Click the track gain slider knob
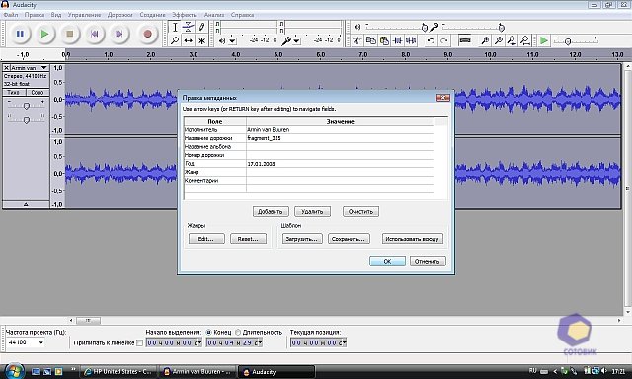Image resolution: width=632 pixels, height=379 pixels. [27, 106]
